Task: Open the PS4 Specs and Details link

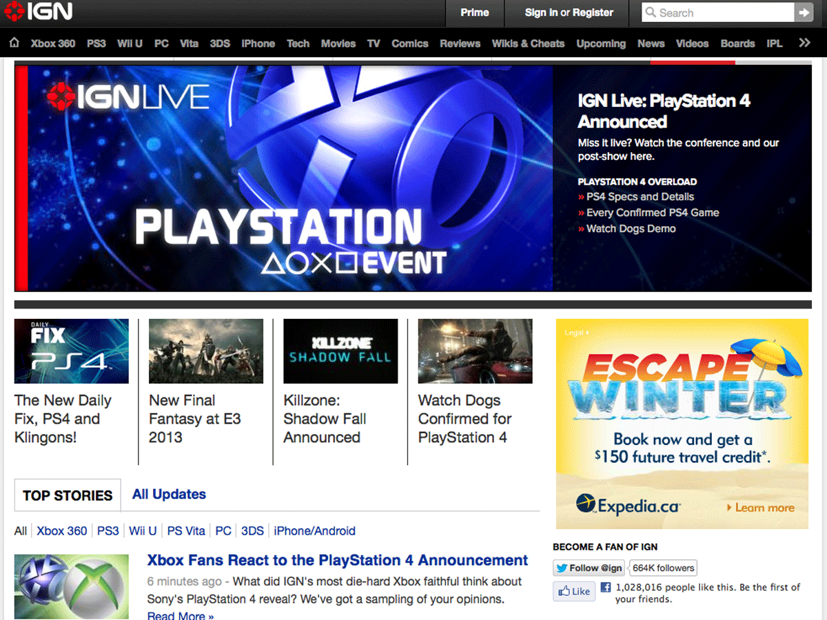Action: click(x=640, y=196)
